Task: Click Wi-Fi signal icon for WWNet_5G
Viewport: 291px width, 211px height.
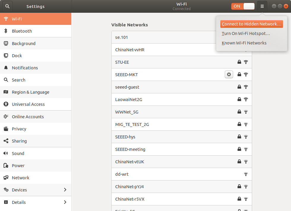Action: coord(246,112)
